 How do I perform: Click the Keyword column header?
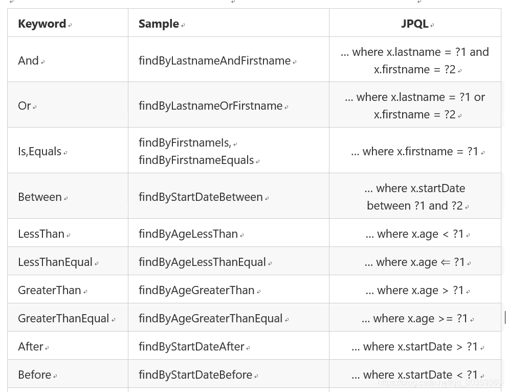(42, 24)
